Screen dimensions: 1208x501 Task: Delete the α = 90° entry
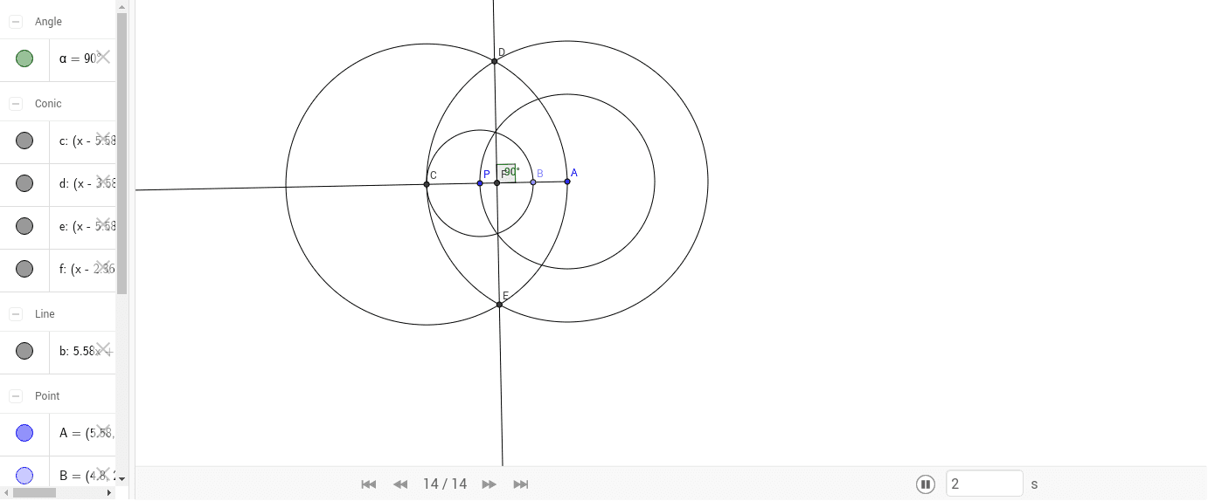pos(103,57)
